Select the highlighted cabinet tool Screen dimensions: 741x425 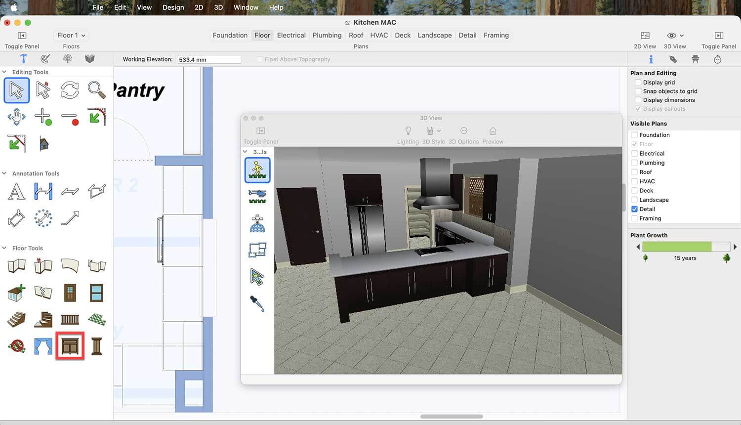pos(70,346)
